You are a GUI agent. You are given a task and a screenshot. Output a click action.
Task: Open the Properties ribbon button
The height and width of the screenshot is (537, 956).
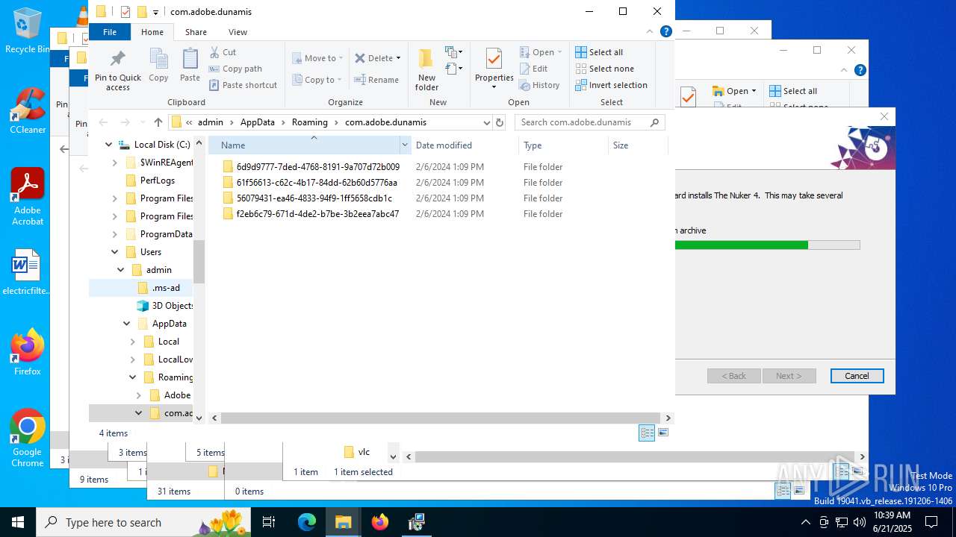coord(494,69)
